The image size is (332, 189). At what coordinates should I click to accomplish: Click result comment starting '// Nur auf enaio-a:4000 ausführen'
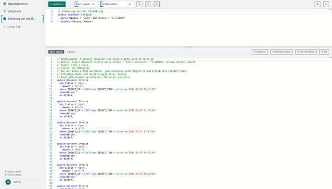(x=121, y=71)
